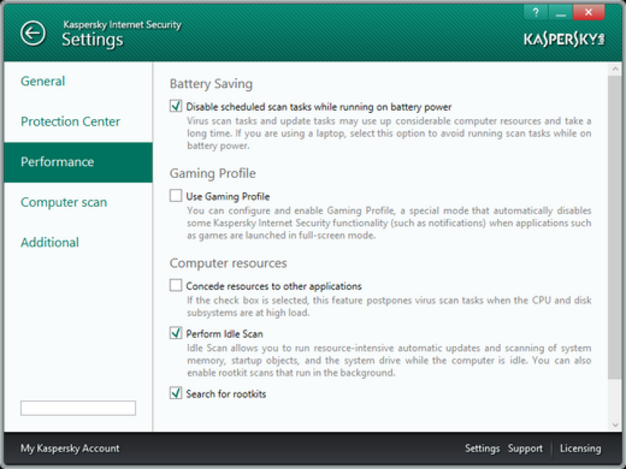Image resolution: width=626 pixels, height=469 pixels.
Task: Open the General settings section
Action: tap(42, 81)
